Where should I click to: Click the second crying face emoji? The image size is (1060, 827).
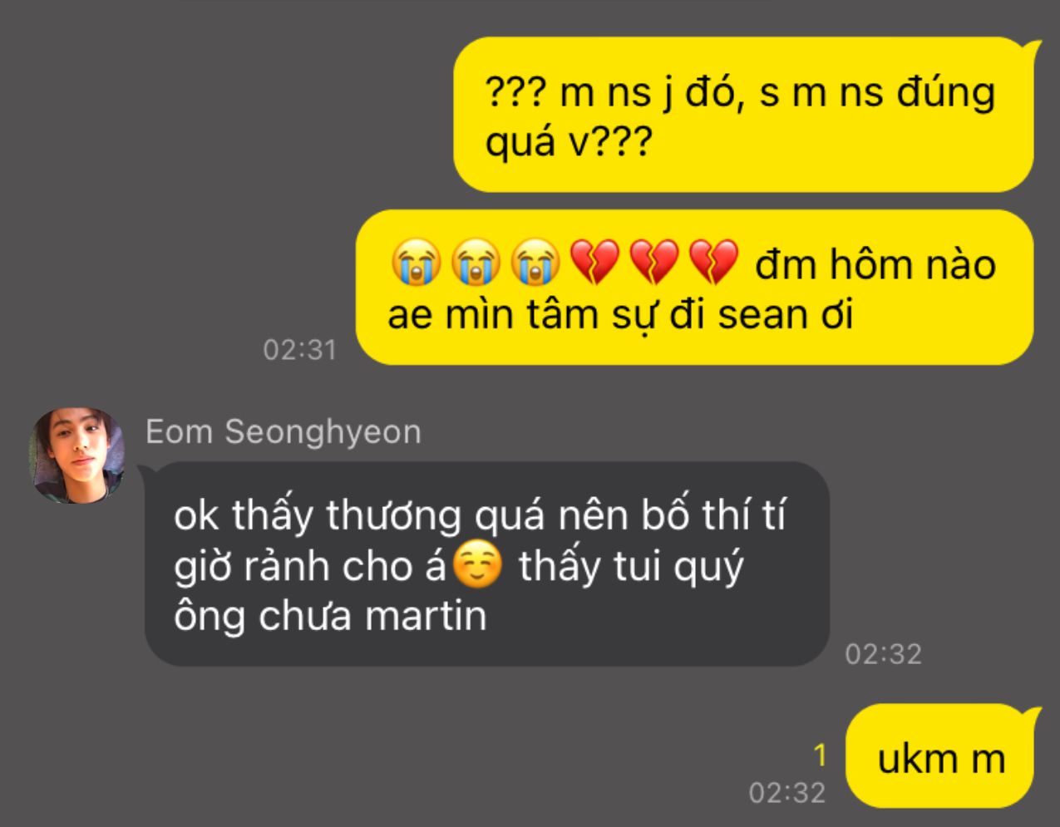click(x=476, y=263)
